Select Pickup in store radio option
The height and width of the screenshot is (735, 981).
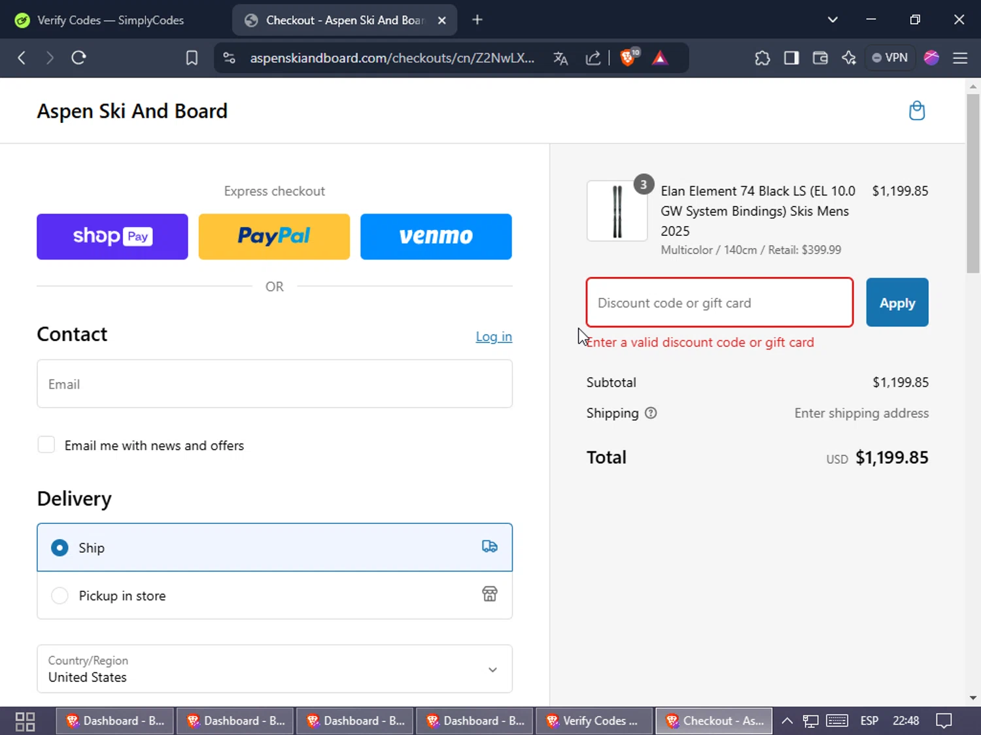pyautogui.click(x=60, y=595)
